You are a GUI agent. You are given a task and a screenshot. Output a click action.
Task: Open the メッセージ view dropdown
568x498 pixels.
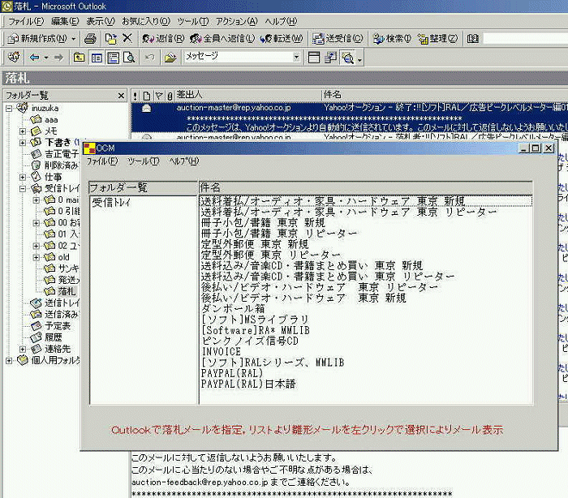[x=296, y=58]
